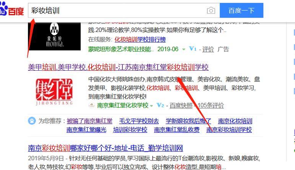The image size is (295, 170).
Task: Open 美甲培训,美甲学校,化妆培训 result title
Action: [x=118, y=67]
